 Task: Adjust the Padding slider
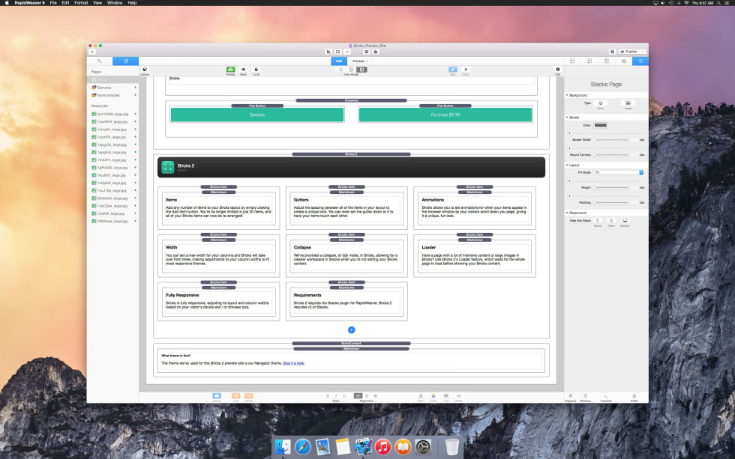pos(611,203)
